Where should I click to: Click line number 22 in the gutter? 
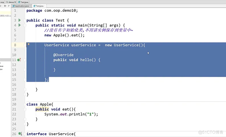point(14,114)
